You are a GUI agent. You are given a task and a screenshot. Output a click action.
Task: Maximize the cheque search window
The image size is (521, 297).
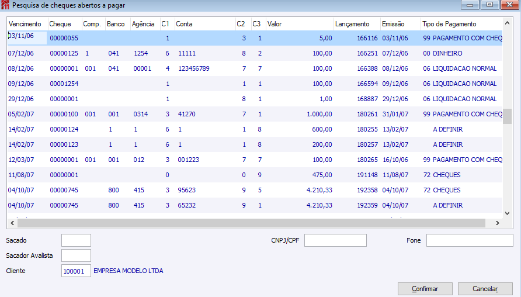click(x=489, y=5)
